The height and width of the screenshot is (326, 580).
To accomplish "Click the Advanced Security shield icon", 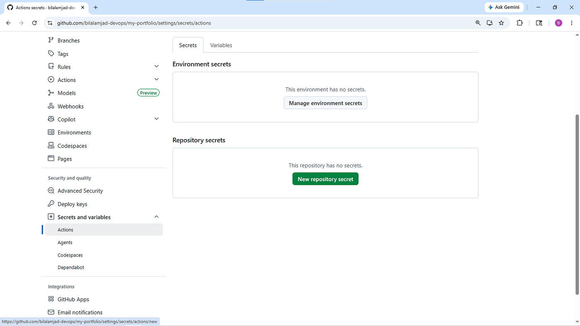I will pyautogui.click(x=51, y=191).
